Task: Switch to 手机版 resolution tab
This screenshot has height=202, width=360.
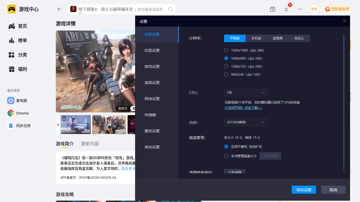Action: pos(256,38)
